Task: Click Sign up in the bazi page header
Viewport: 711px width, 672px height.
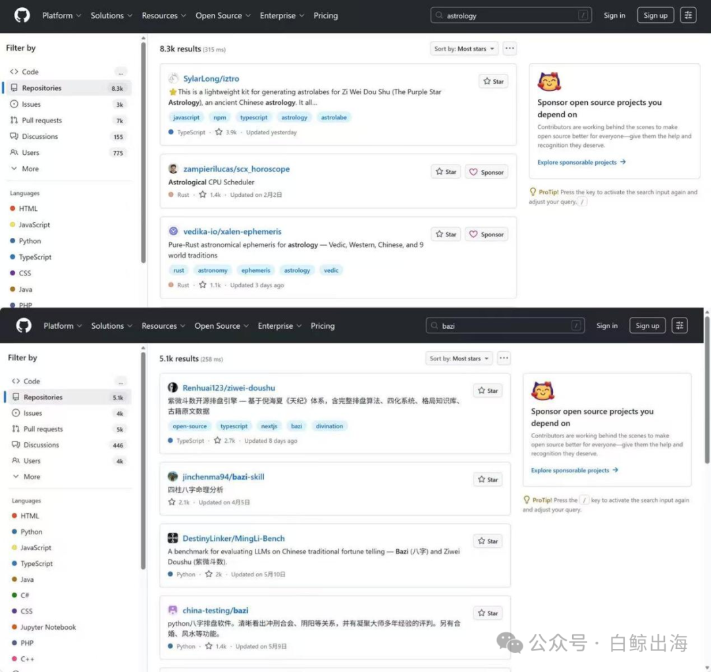Action: tap(647, 325)
